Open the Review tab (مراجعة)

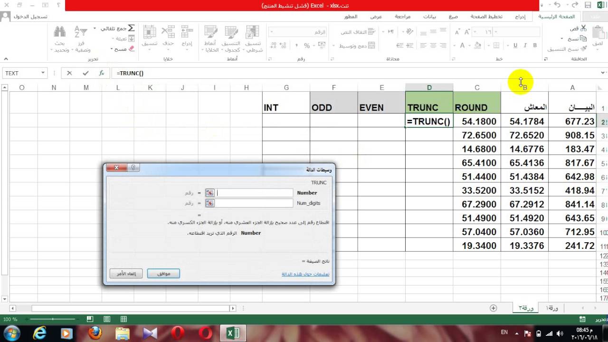402,17
